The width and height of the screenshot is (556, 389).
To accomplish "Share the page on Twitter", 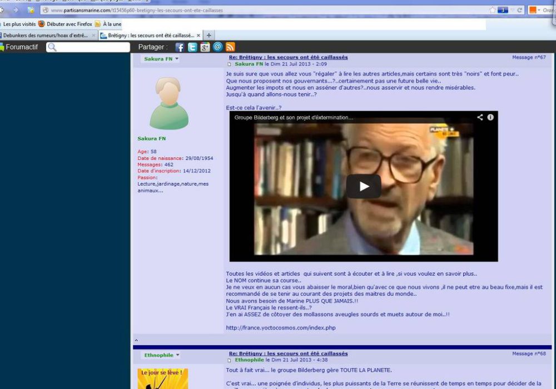I will 192,47.
